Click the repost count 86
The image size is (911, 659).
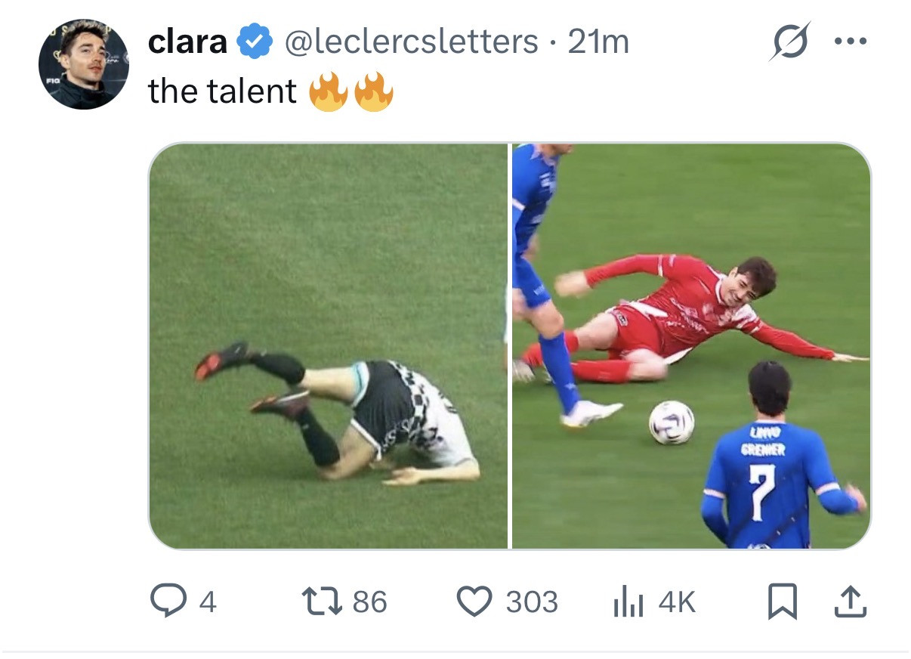[369, 602]
